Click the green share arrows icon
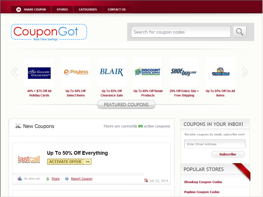This screenshot has width=263, height=197. tap(48, 179)
